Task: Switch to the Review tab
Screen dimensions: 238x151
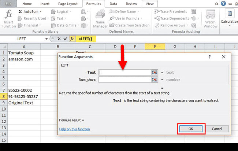Action: [131, 4]
